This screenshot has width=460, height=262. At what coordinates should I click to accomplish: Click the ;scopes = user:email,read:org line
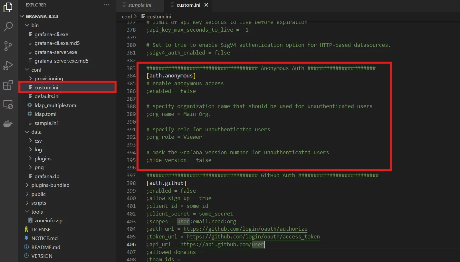(x=191, y=221)
